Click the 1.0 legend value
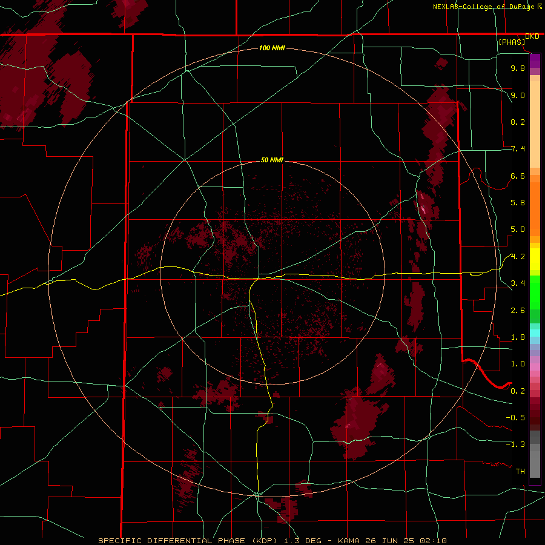Image resolution: width=545 pixels, height=545 pixels. coord(518,363)
